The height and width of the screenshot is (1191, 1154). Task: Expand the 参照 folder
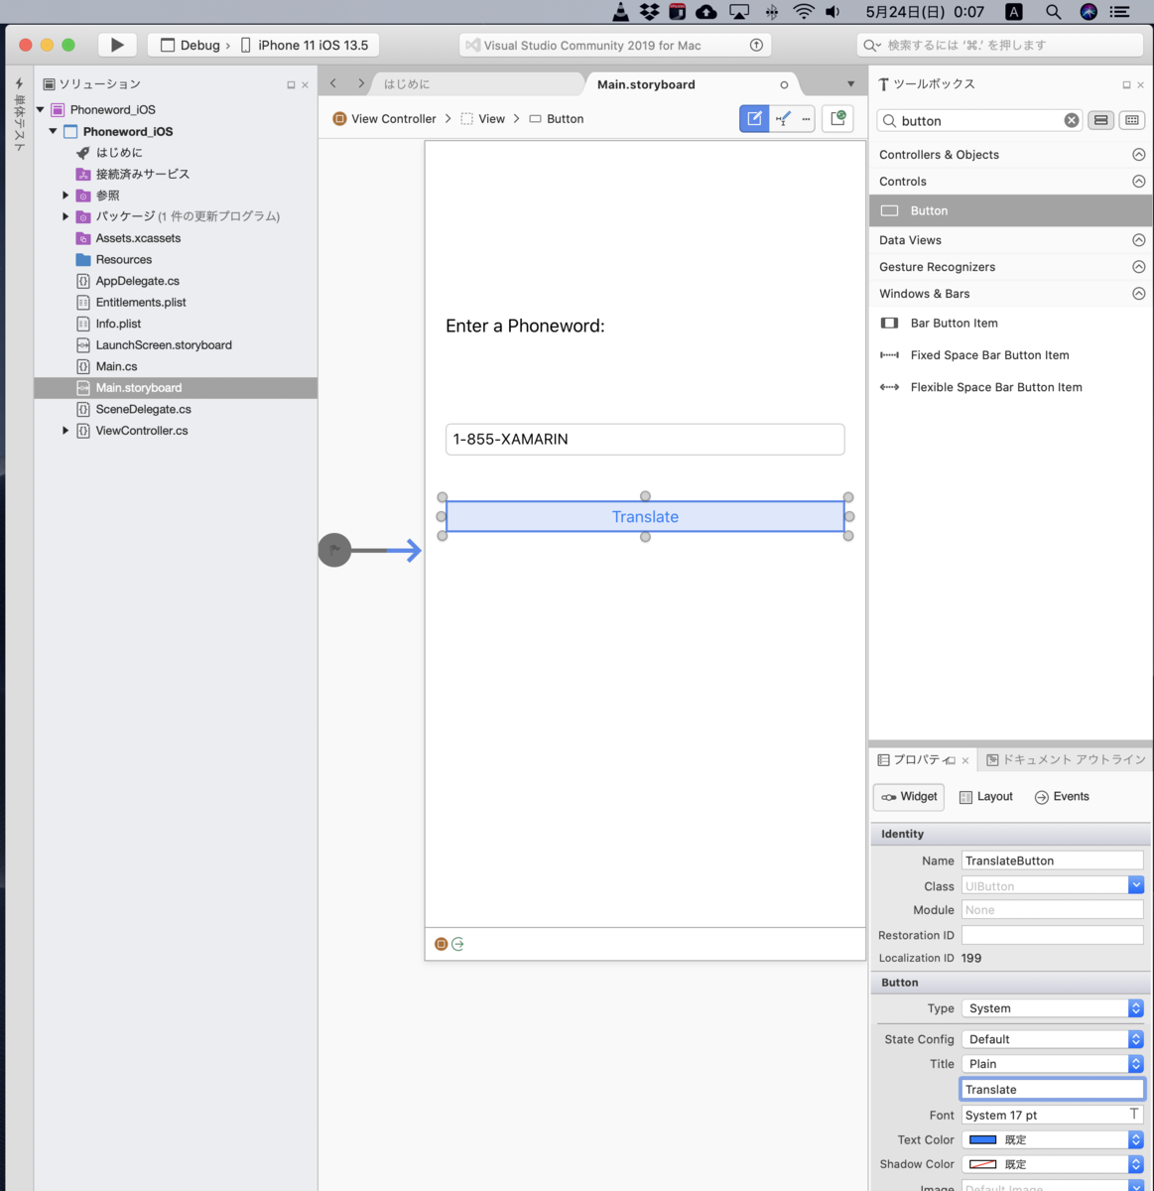point(65,196)
